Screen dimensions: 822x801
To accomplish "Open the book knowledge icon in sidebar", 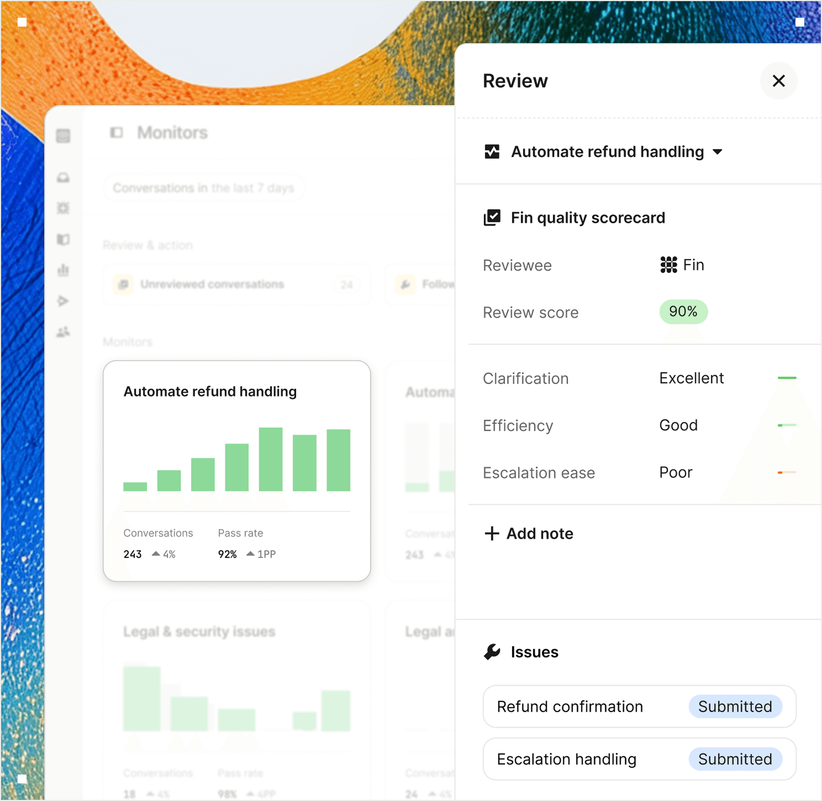I will click(63, 239).
